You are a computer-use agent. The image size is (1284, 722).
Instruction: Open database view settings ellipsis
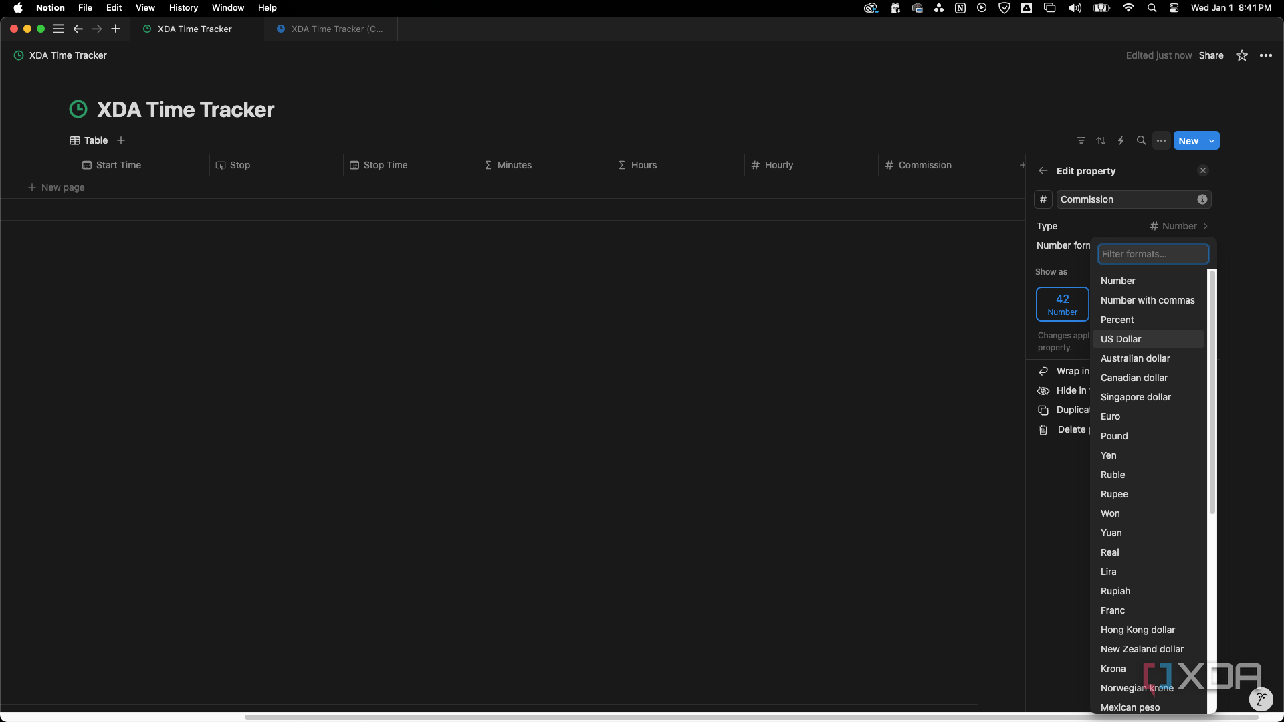(1162, 140)
